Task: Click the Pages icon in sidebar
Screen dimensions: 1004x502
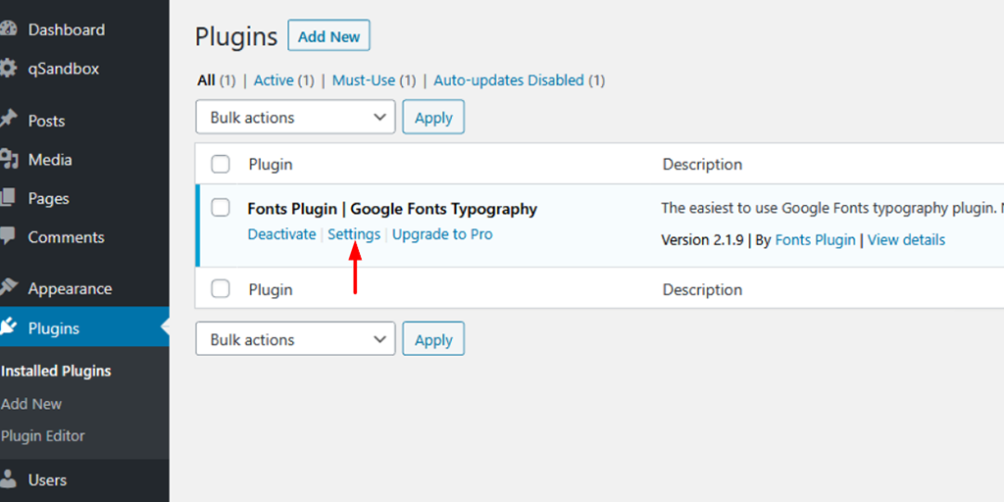Action: click(x=8, y=198)
